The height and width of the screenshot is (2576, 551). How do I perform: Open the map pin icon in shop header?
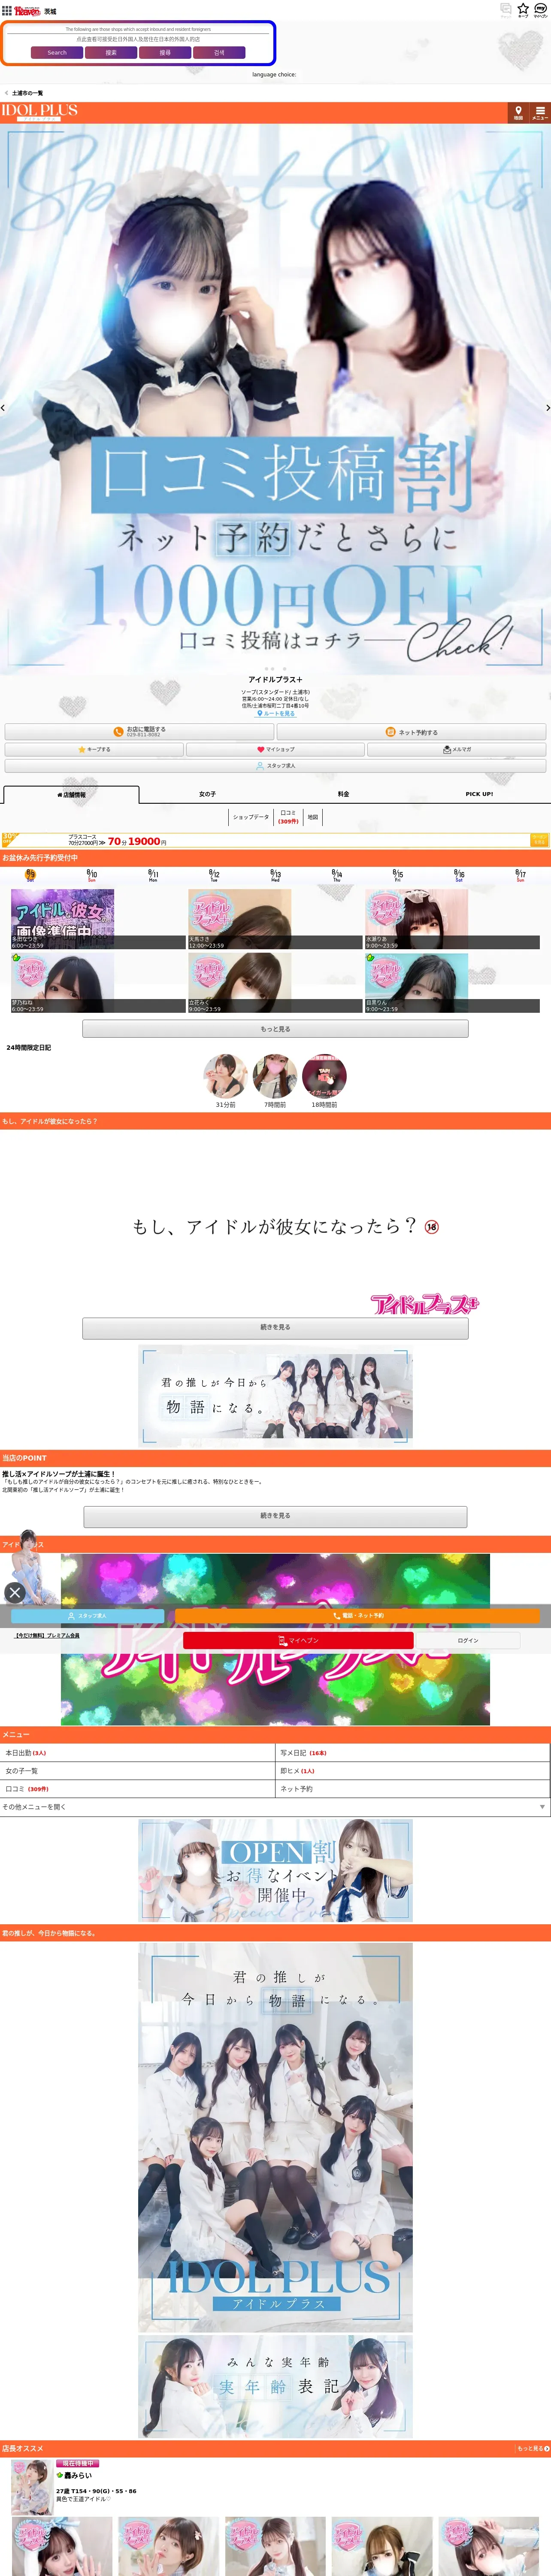pyautogui.click(x=518, y=112)
